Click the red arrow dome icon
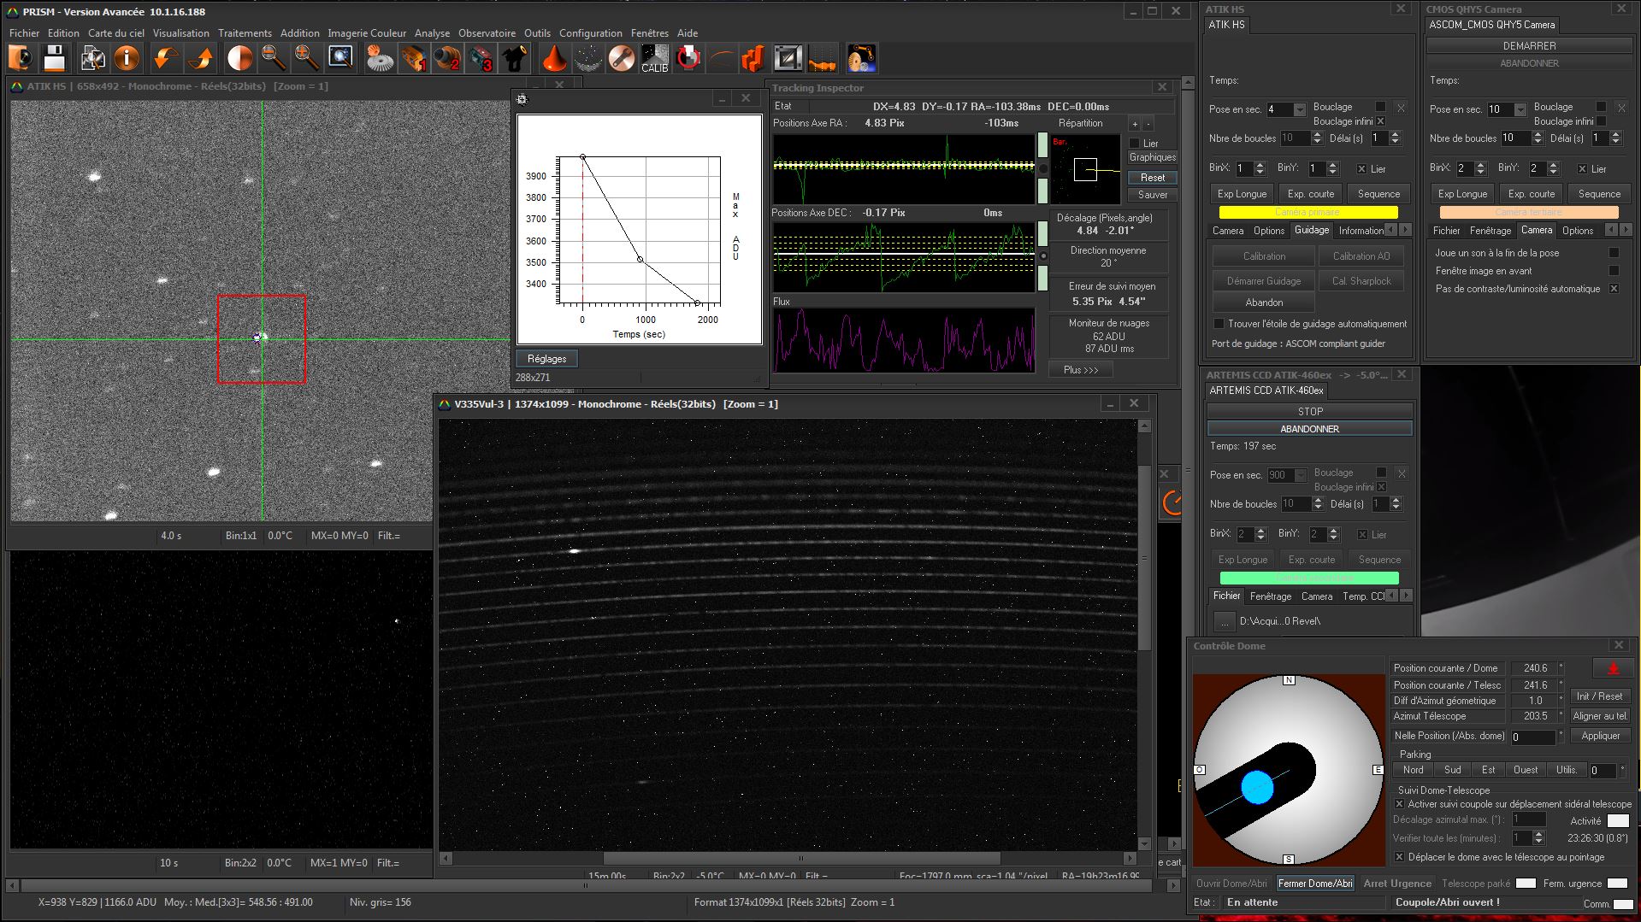This screenshot has height=922, width=1641. (1613, 668)
